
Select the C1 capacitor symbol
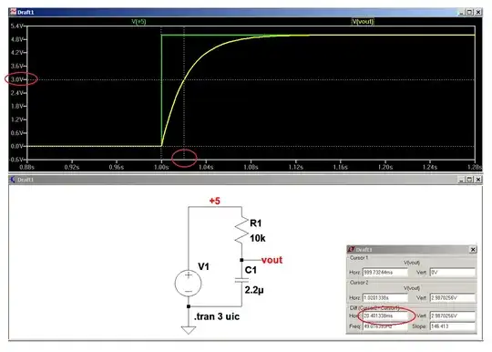click(x=241, y=280)
